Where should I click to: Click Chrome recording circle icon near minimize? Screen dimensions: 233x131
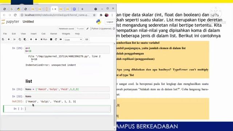95,9
